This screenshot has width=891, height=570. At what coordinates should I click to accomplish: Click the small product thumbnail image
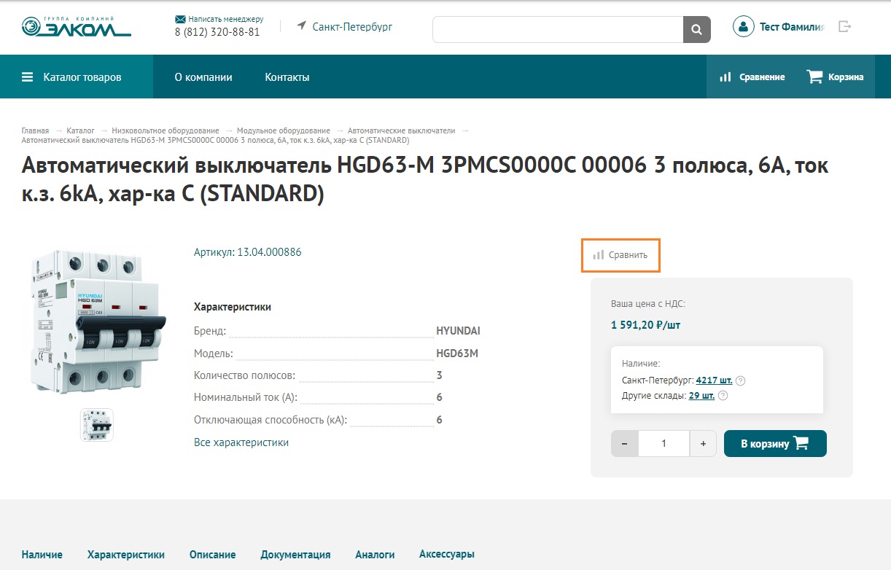[x=96, y=424]
